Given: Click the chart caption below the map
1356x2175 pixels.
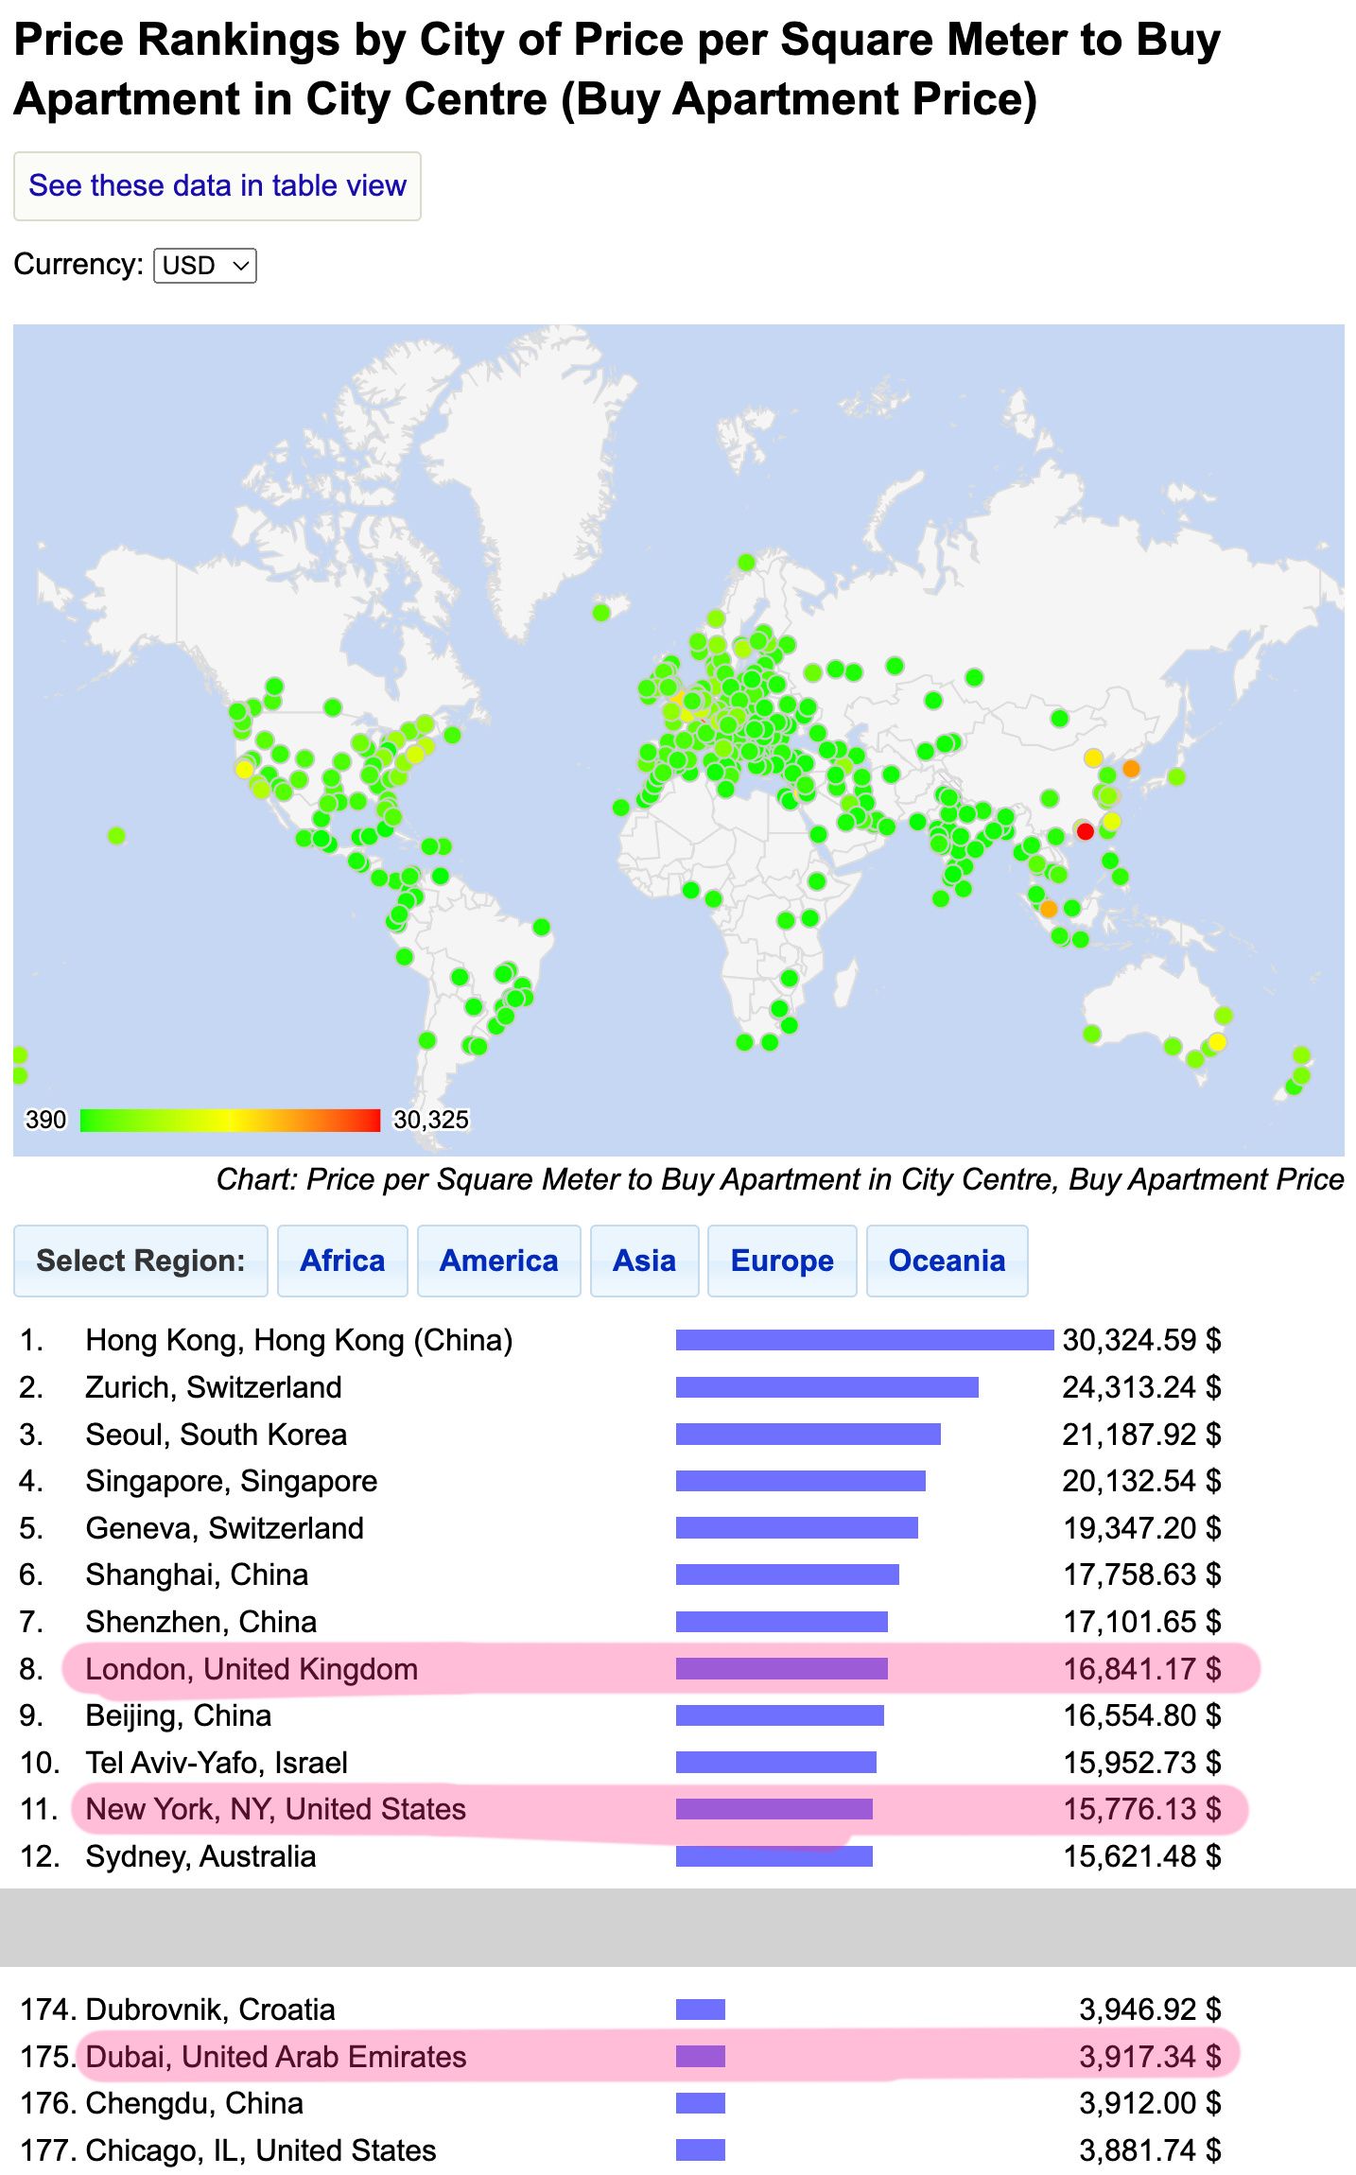Looking at the screenshot, I should [x=780, y=1179].
